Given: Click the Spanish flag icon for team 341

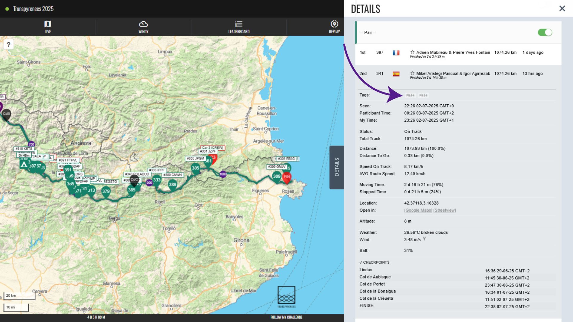Looking at the screenshot, I should pyautogui.click(x=396, y=74).
